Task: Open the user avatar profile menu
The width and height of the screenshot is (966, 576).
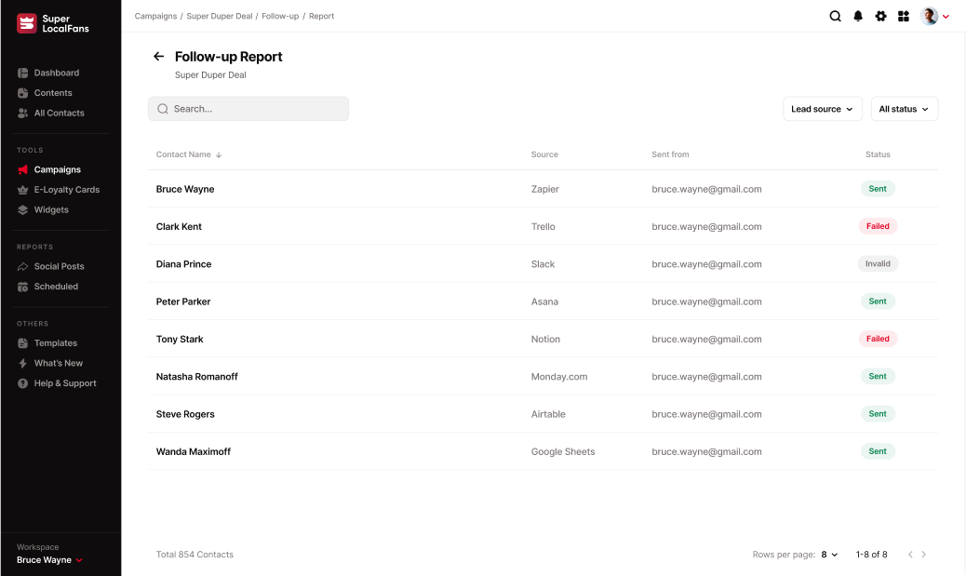Action: point(934,16)
